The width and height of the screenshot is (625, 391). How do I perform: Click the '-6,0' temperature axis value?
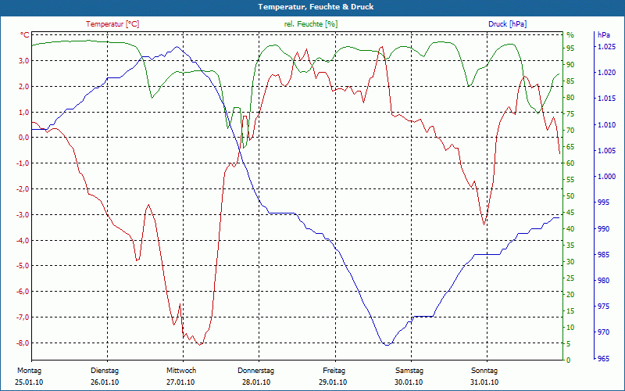(23, 292)
